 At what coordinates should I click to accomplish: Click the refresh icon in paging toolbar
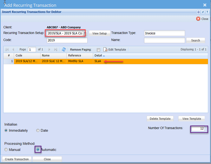coord(64,50)
